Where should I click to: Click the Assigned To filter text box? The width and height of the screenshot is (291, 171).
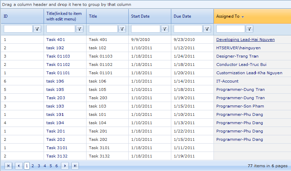(230, 29)
